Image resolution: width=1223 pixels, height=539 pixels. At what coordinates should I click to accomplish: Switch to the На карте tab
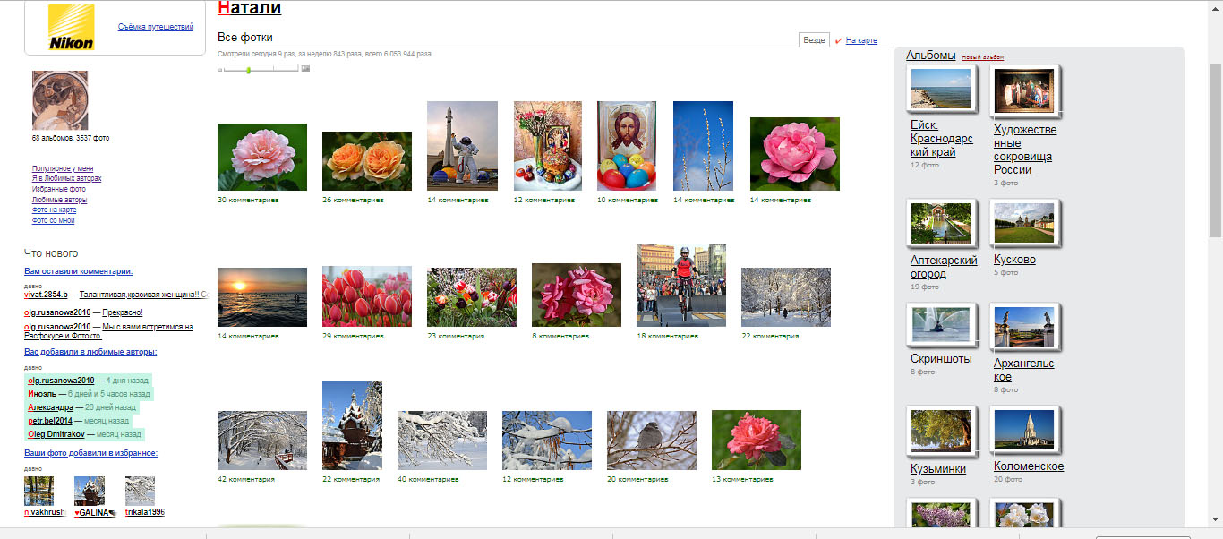(x=860, y=40)
